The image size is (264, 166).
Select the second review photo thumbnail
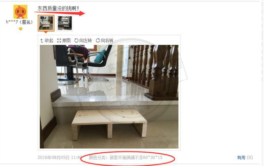[x=65, y=23]
